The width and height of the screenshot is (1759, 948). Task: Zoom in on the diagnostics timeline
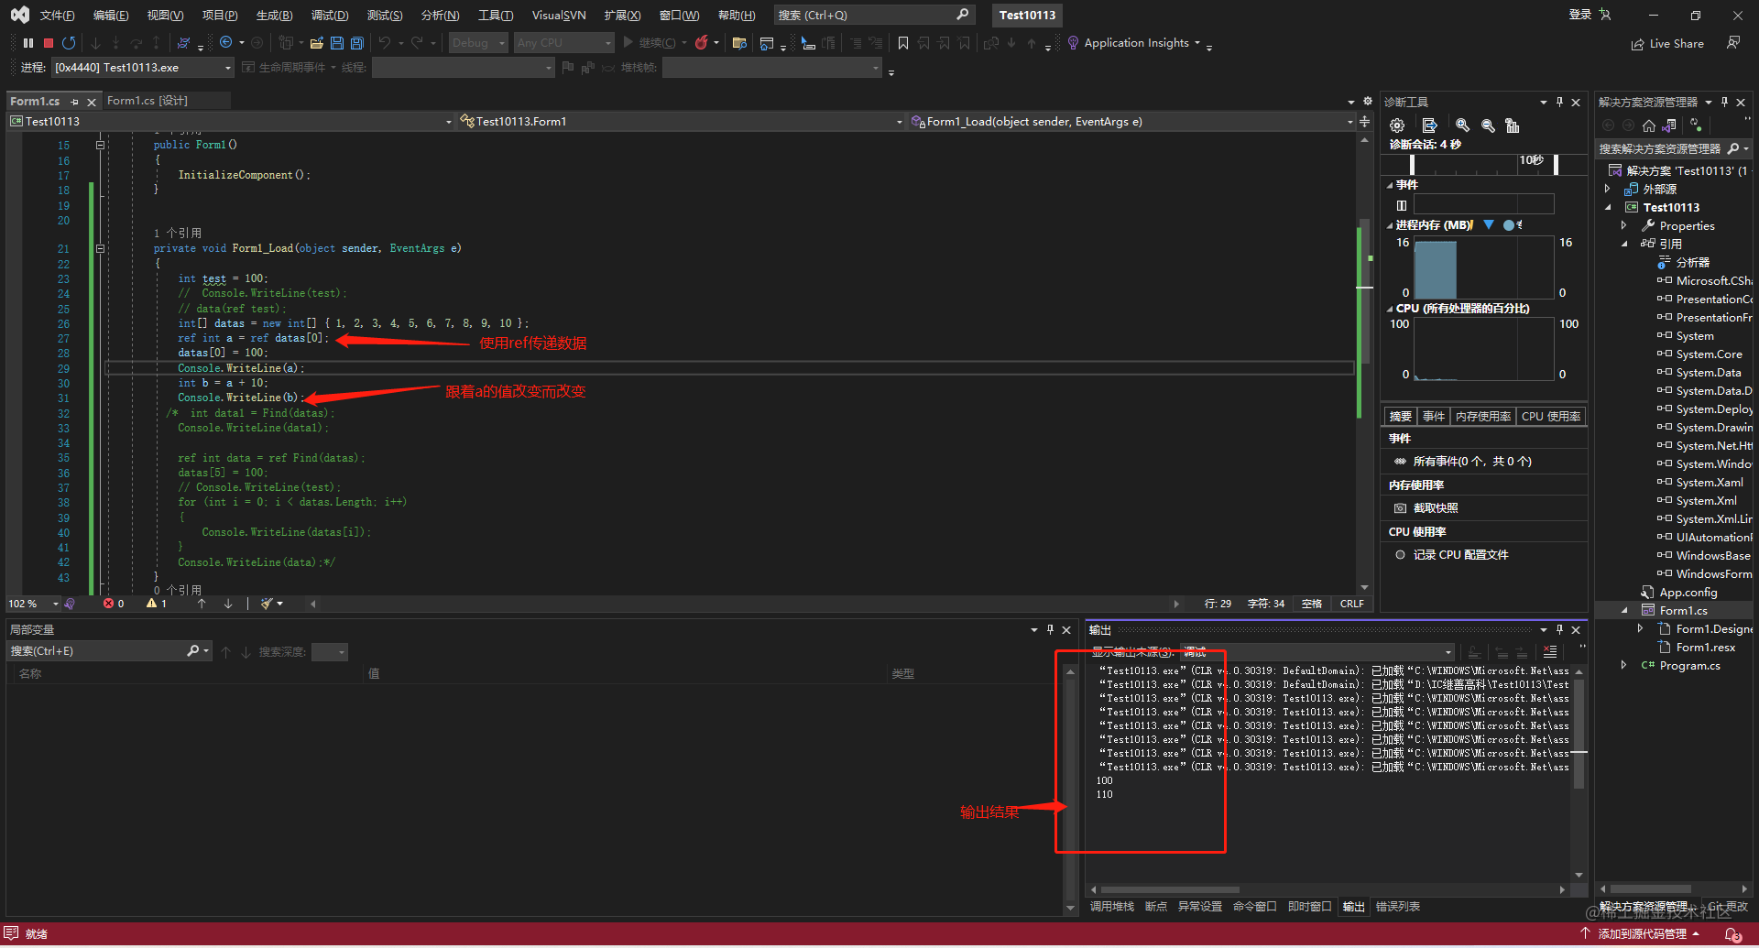click(1462, 125)
